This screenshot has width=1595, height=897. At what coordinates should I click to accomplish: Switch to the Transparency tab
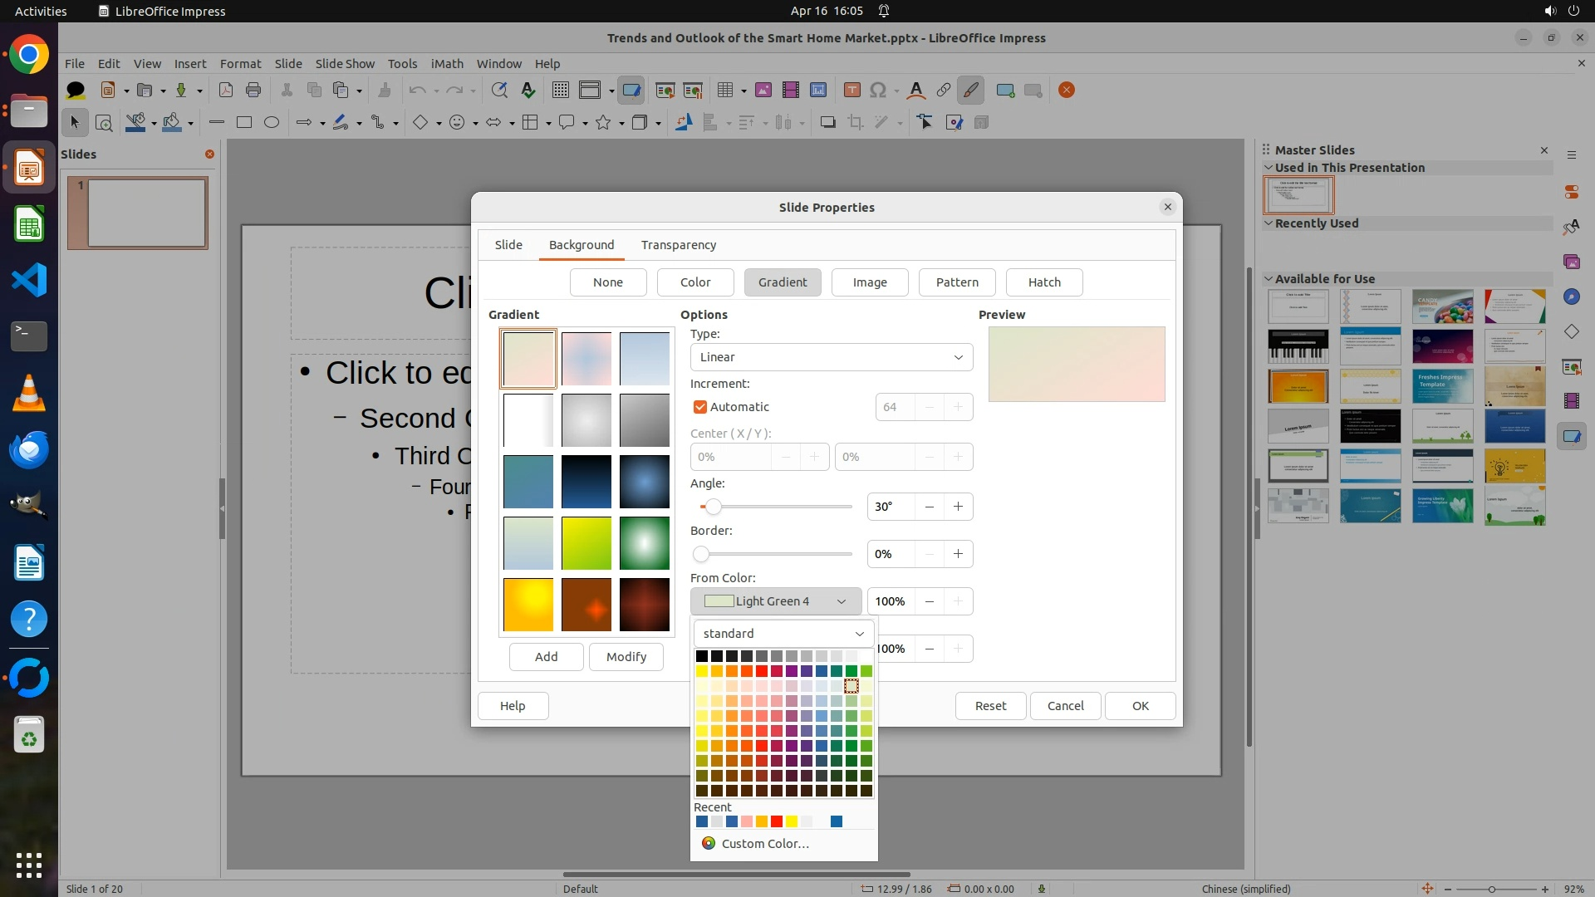pyautogui.click(x=678, y=245)
